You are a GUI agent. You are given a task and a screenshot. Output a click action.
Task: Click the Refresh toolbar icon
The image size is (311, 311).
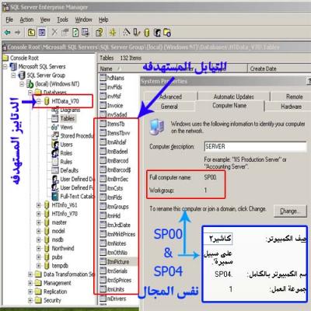pyautogui.click(x=75, y=33)
